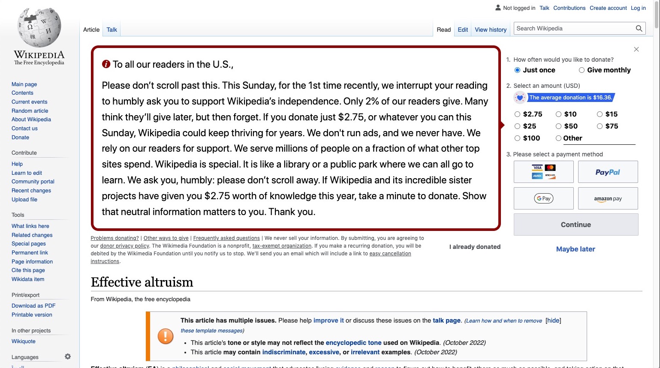
Task: Open Download as PDF link
Action: click(x=33, y=306)
